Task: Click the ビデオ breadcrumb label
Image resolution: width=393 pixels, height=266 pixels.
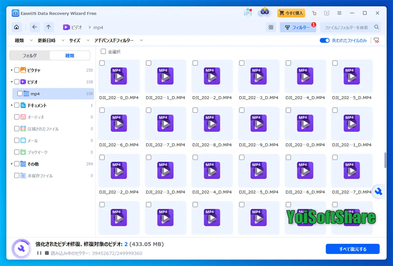Action: point(77,28)
